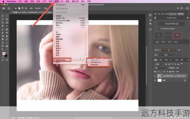Reset default foreground and background colors

coord(3,57)
